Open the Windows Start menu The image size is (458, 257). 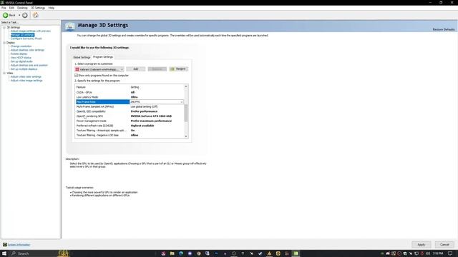[4, 253]
